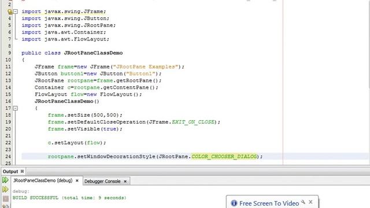Click the "Button1" string literal
This screenshot has width=370, height=208.
point(140,73)
